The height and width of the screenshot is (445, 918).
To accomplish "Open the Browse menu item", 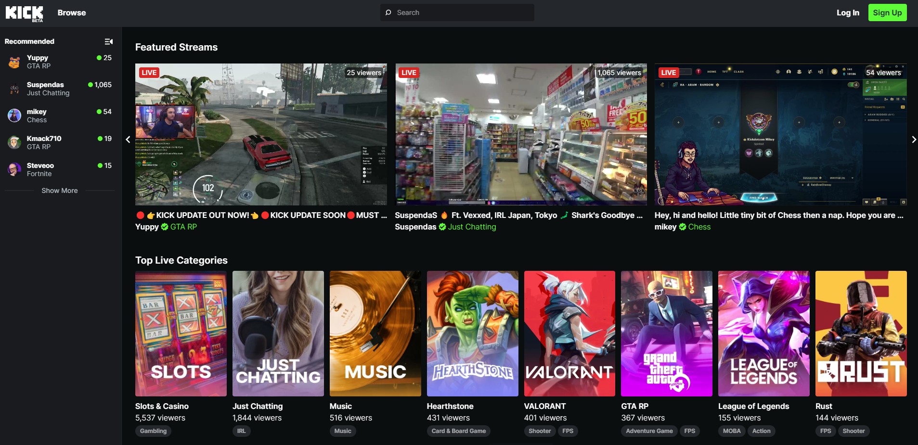I will [x=72, y=13].
